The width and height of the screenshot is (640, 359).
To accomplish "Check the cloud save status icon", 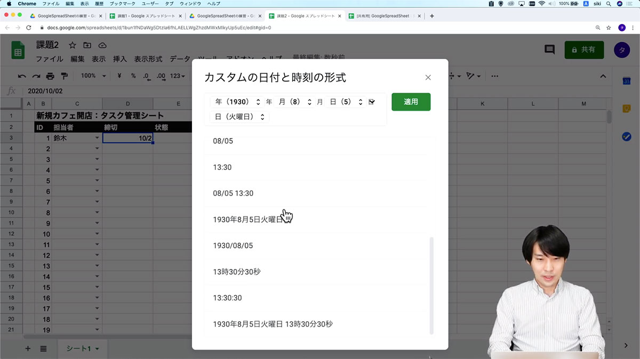I will point(102,45).
